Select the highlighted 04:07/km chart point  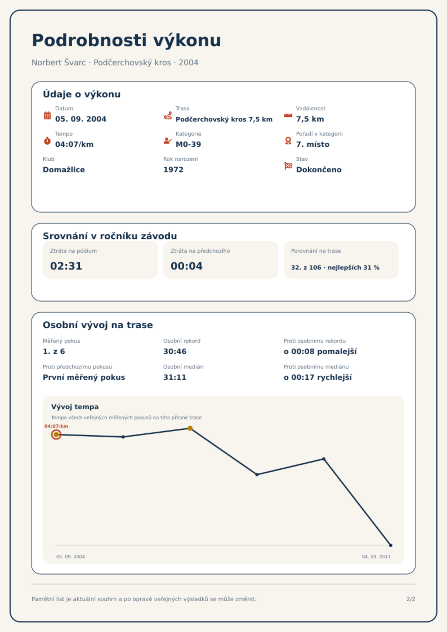(x=56, y=434)
